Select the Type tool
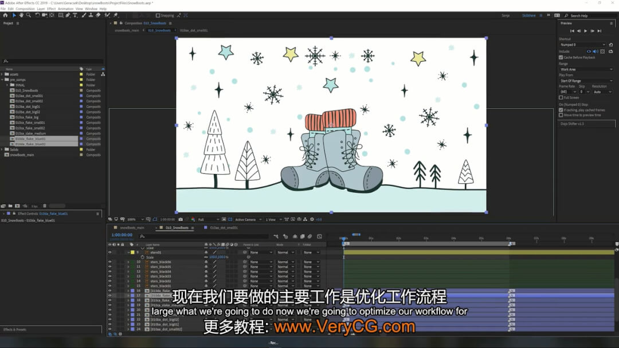The height and width of the screenshot is (348, 619). tap(75, 15)
